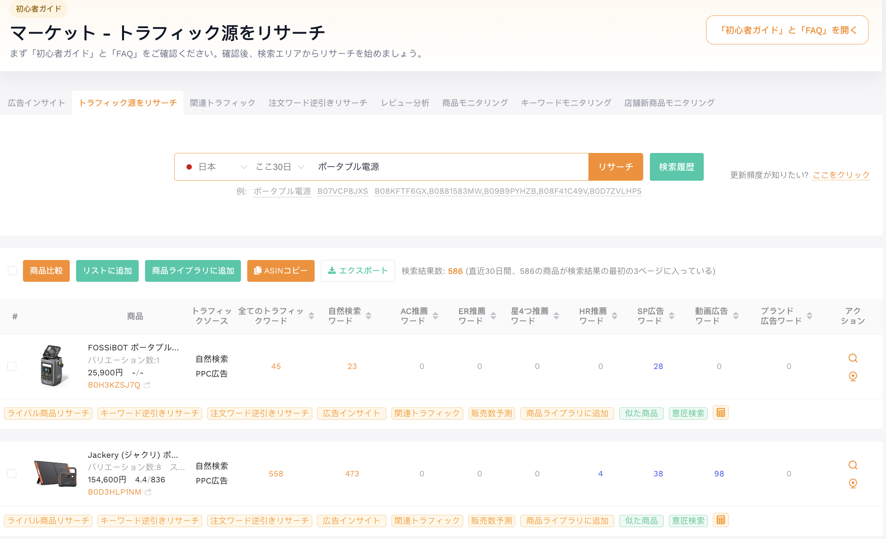Click the 商品比較 button

click(46, 271)
